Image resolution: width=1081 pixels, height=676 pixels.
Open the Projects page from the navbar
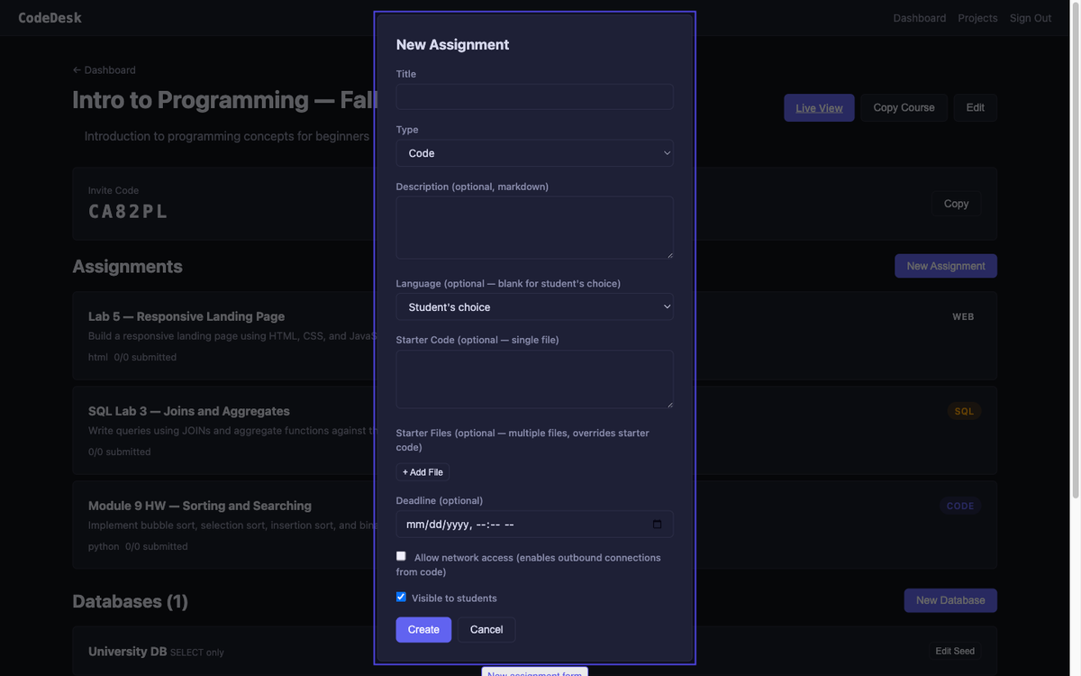tap(978, 17)
